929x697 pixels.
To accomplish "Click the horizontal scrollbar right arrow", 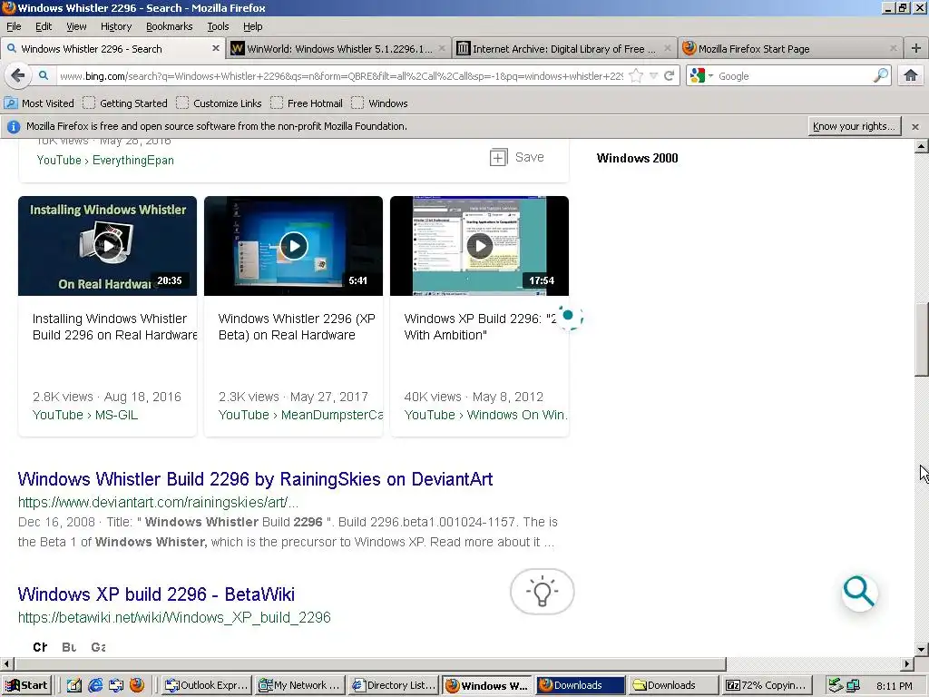I will pos(907,663).
